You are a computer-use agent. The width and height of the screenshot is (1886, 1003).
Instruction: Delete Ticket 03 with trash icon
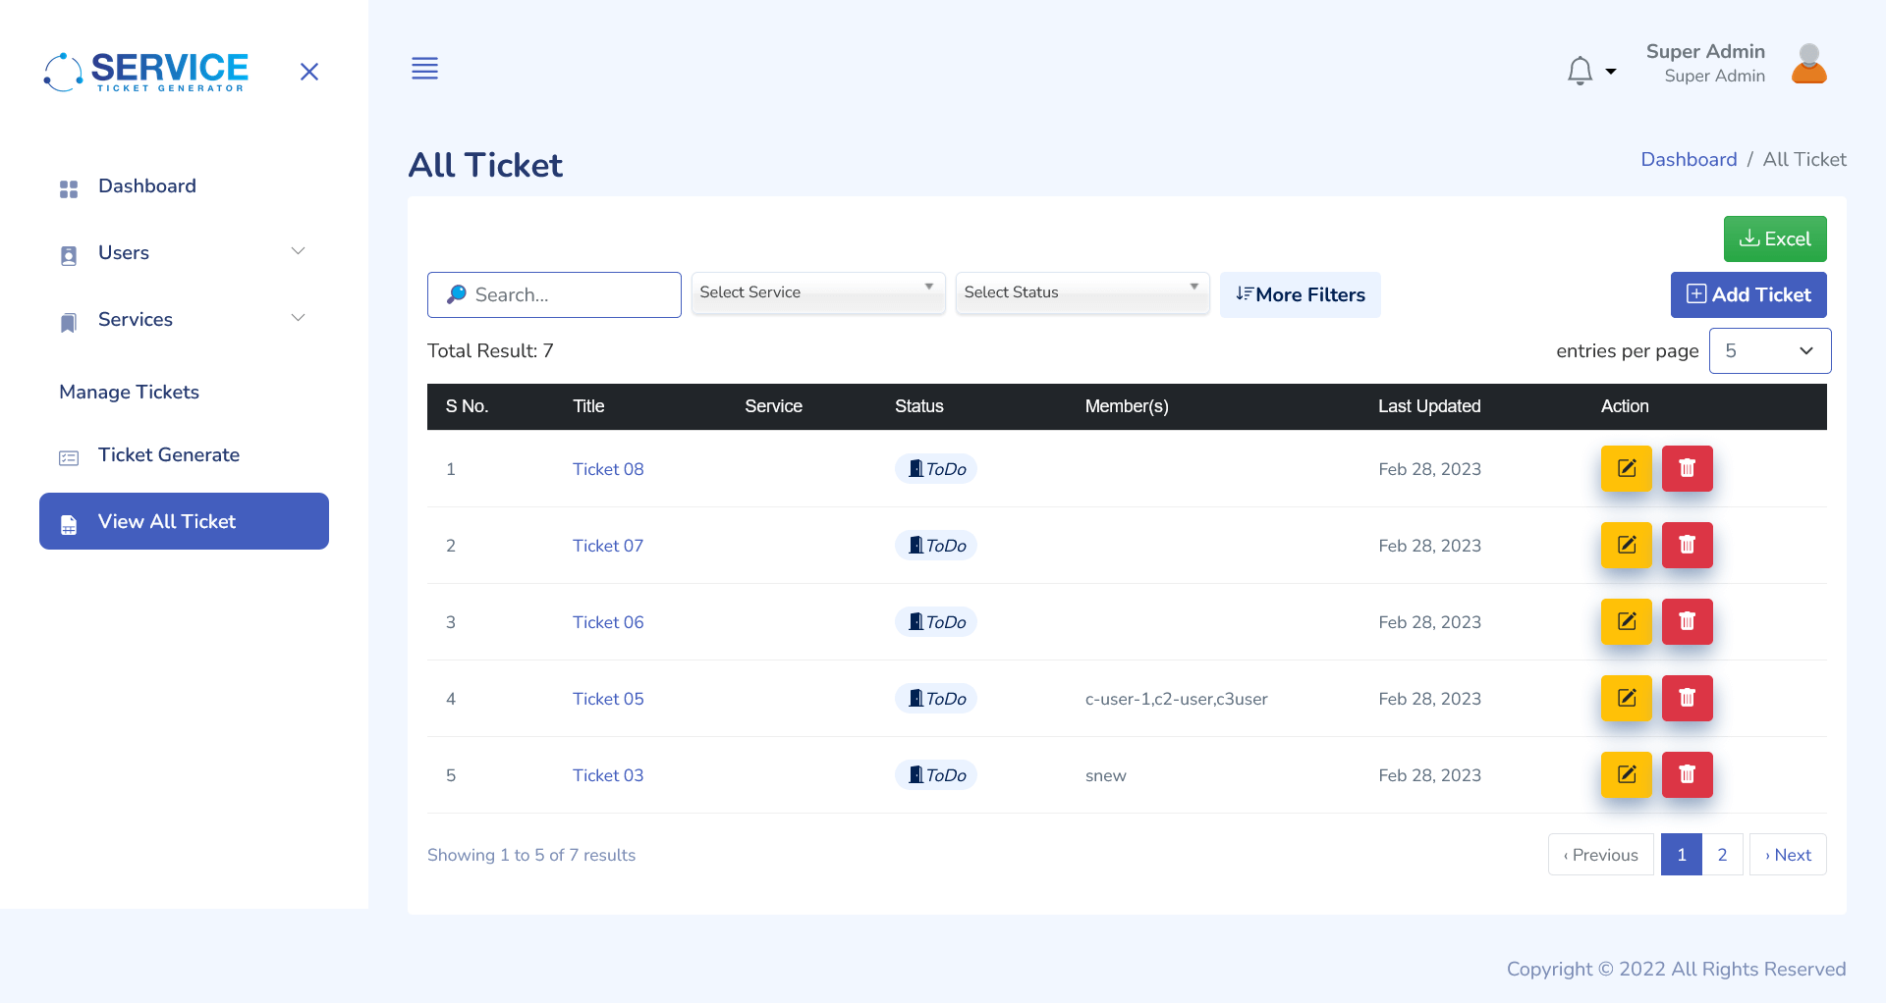pyautogui.click(x=1687, y=774)
